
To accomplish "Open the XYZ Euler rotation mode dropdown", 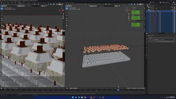I will tap(137, 21).
